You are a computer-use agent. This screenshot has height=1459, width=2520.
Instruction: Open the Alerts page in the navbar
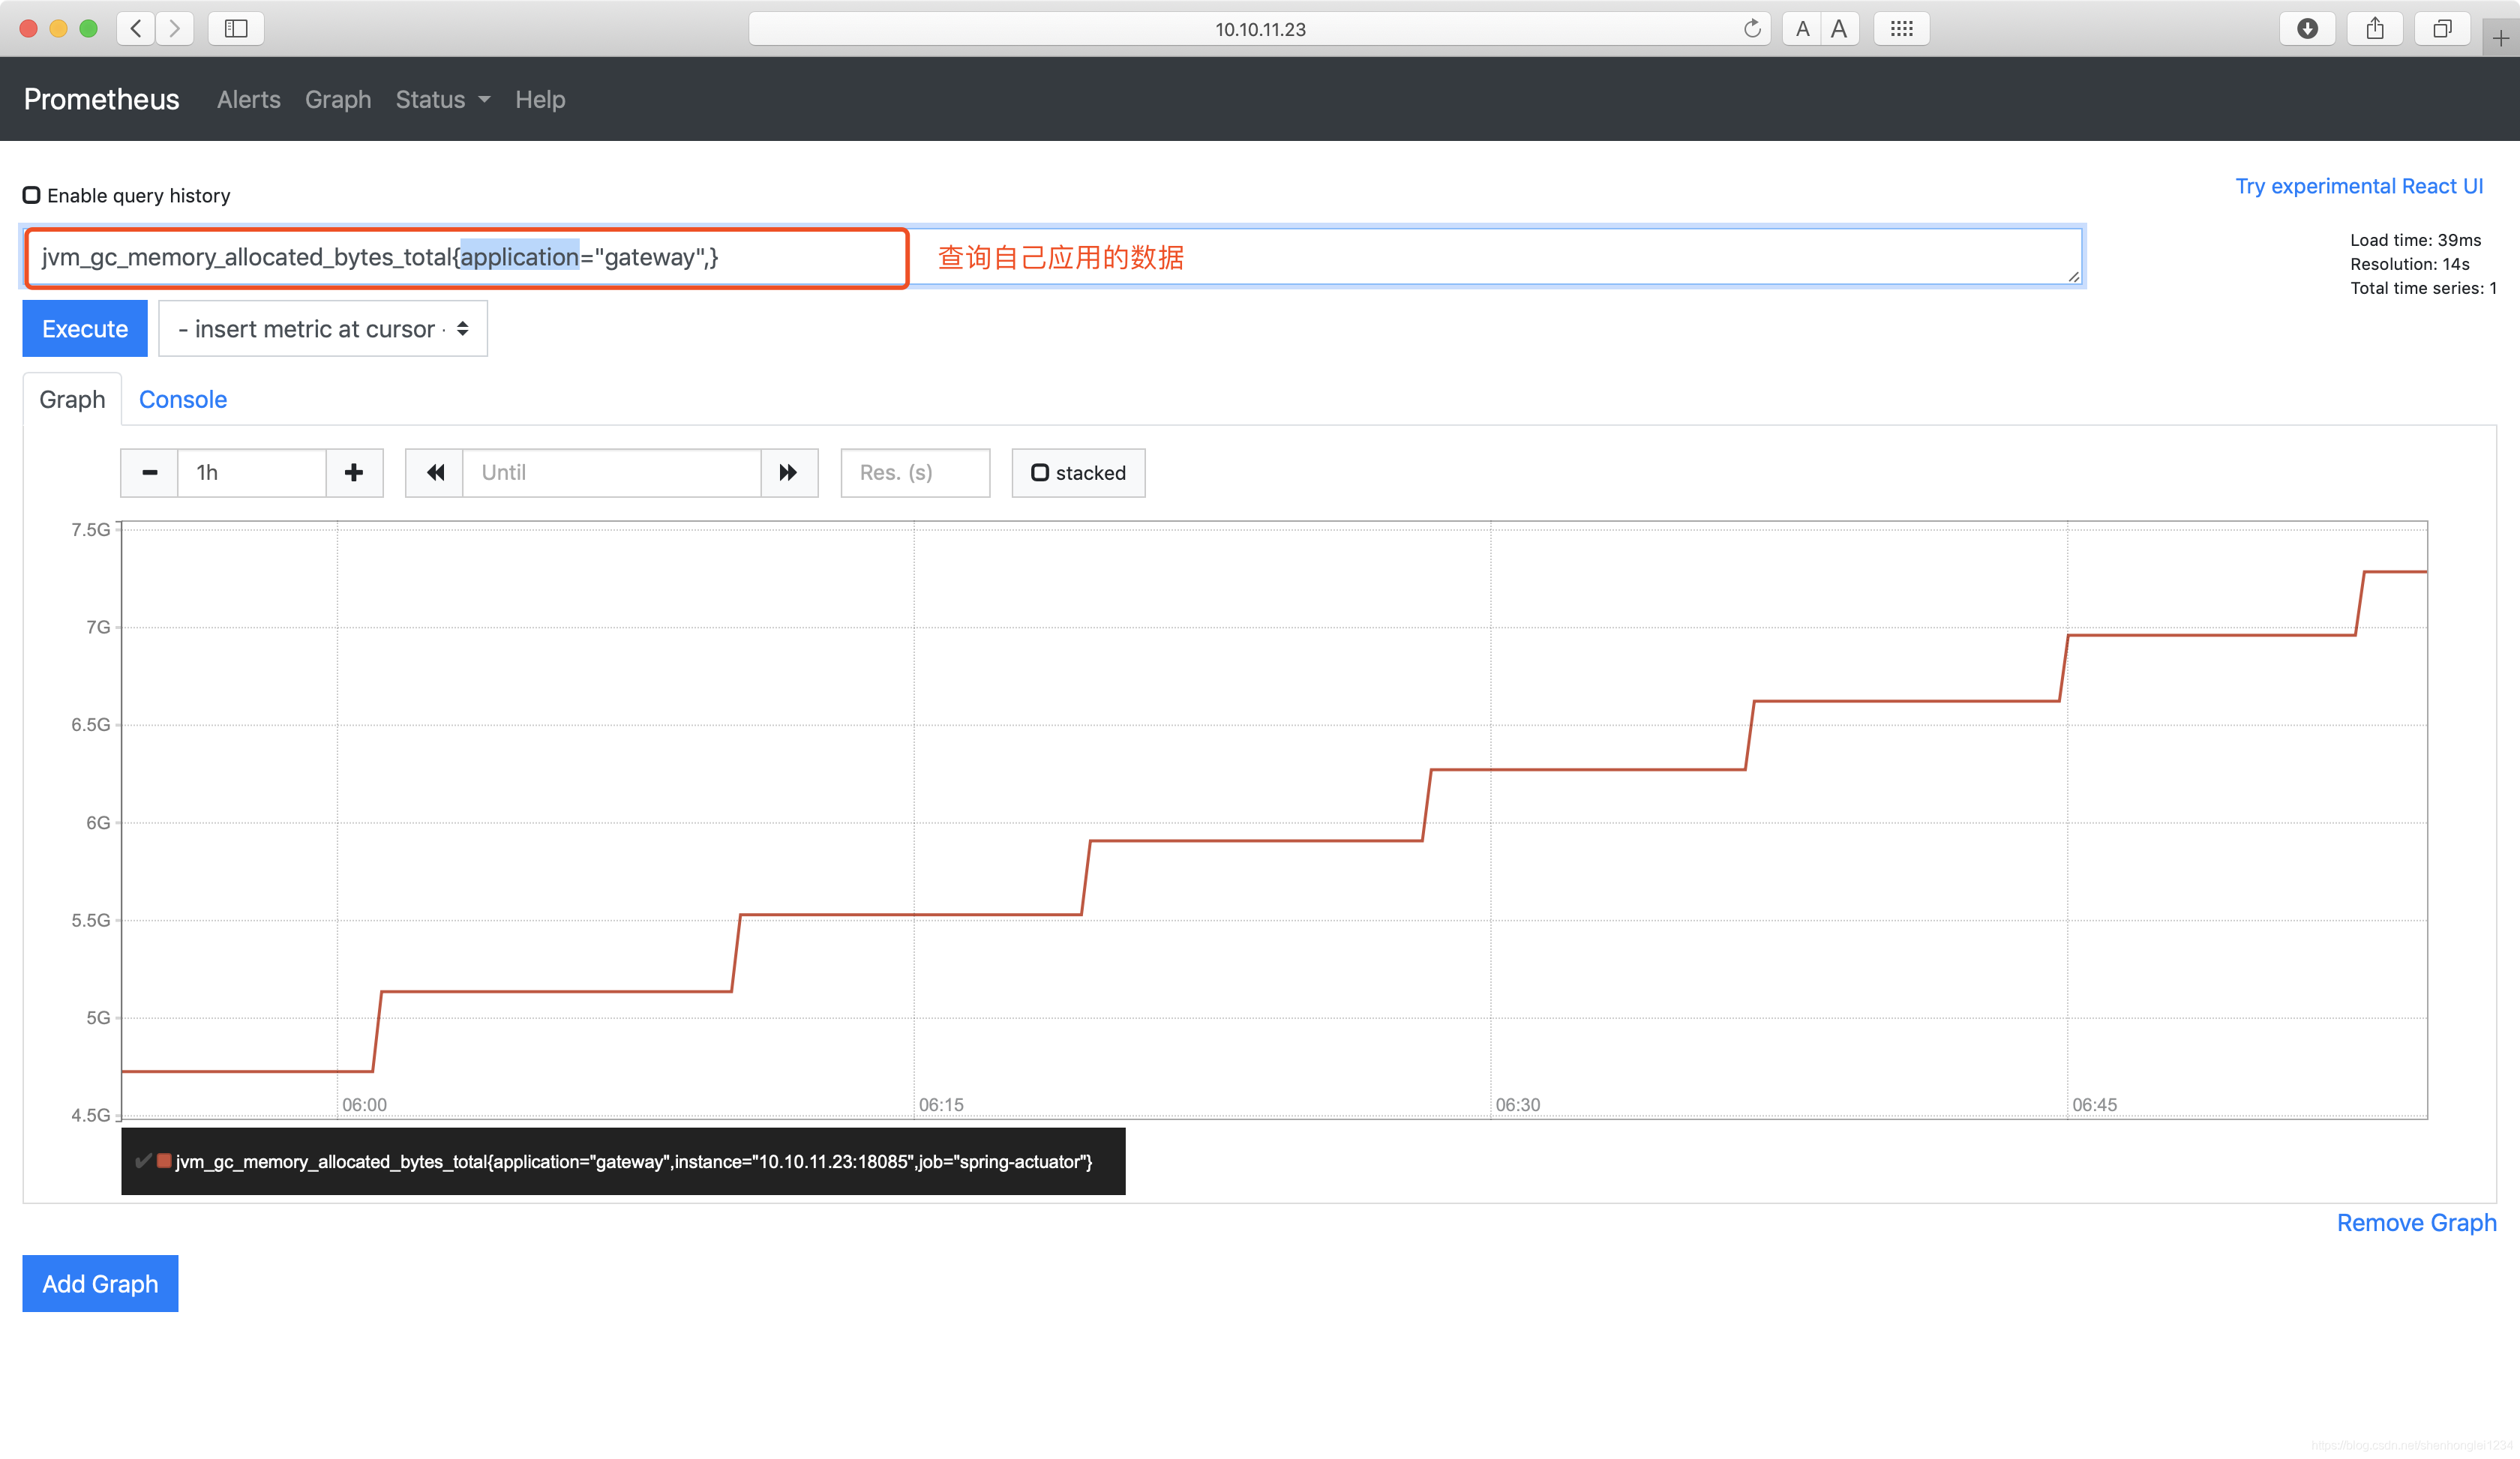pos(248,100)
